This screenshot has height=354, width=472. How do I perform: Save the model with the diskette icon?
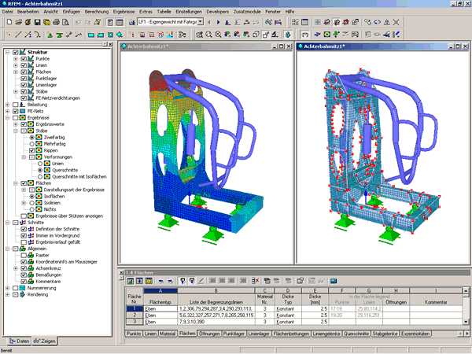(37, 22)
